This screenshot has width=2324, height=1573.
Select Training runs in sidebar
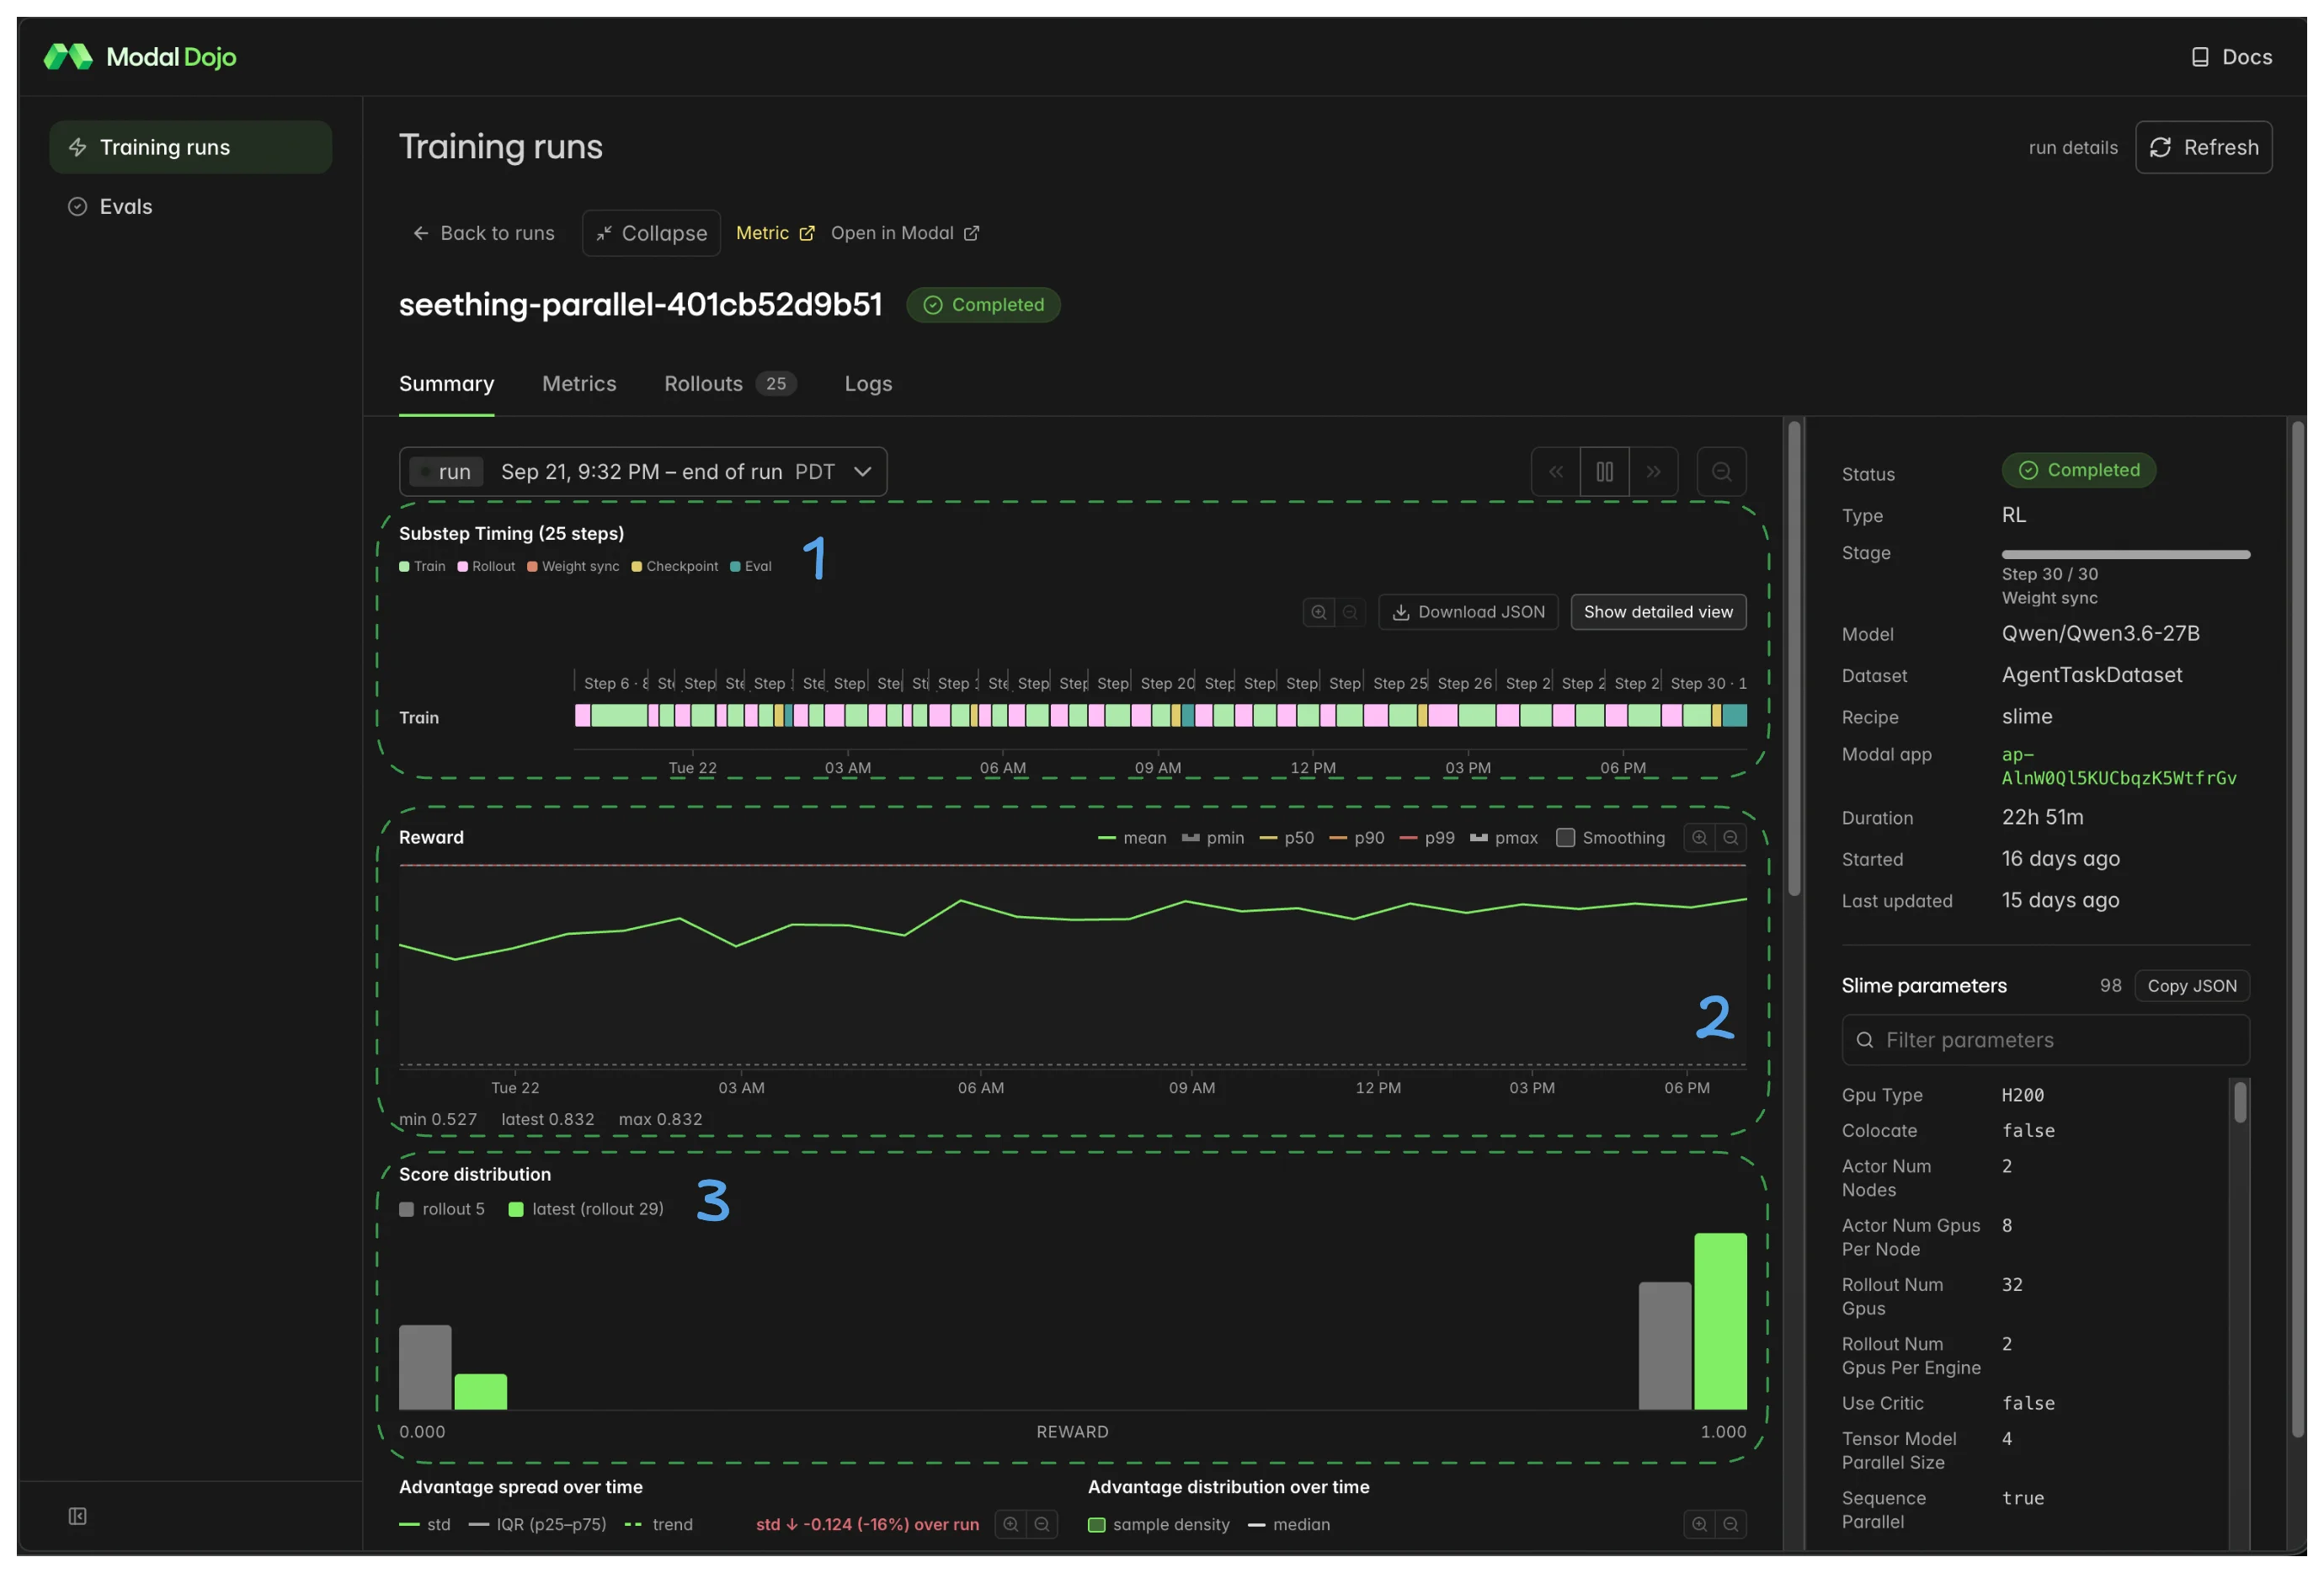[x=190, y=147]
